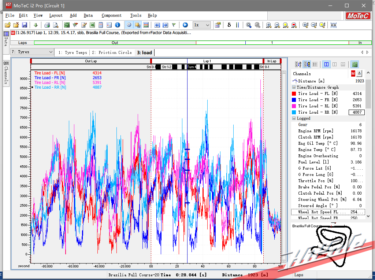Toggle the clock time/distance mode icon

pos(129,25)
